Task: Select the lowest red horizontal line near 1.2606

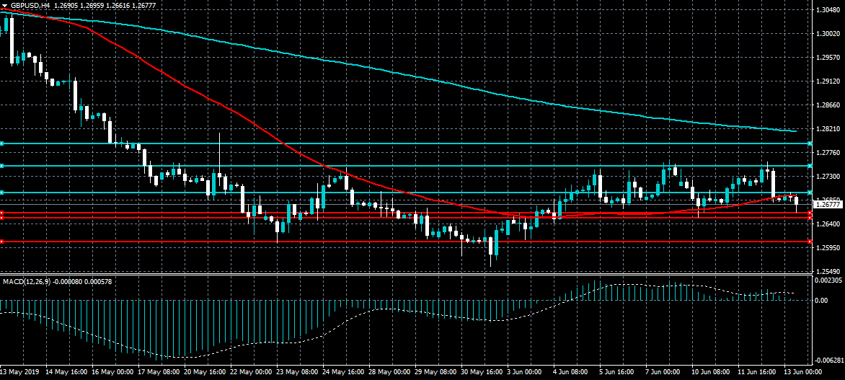Action: click(406, 242)
